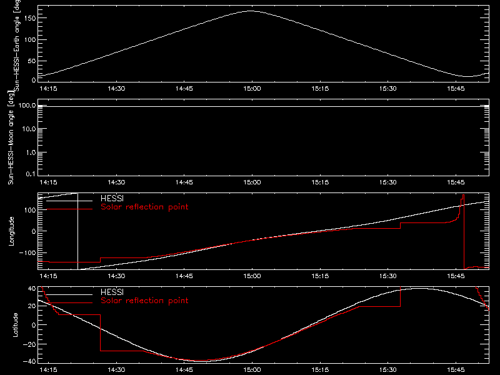Click 15:30 tick under Earth angle plot
This screenshot has width=500, height=375.
(387, 89)
